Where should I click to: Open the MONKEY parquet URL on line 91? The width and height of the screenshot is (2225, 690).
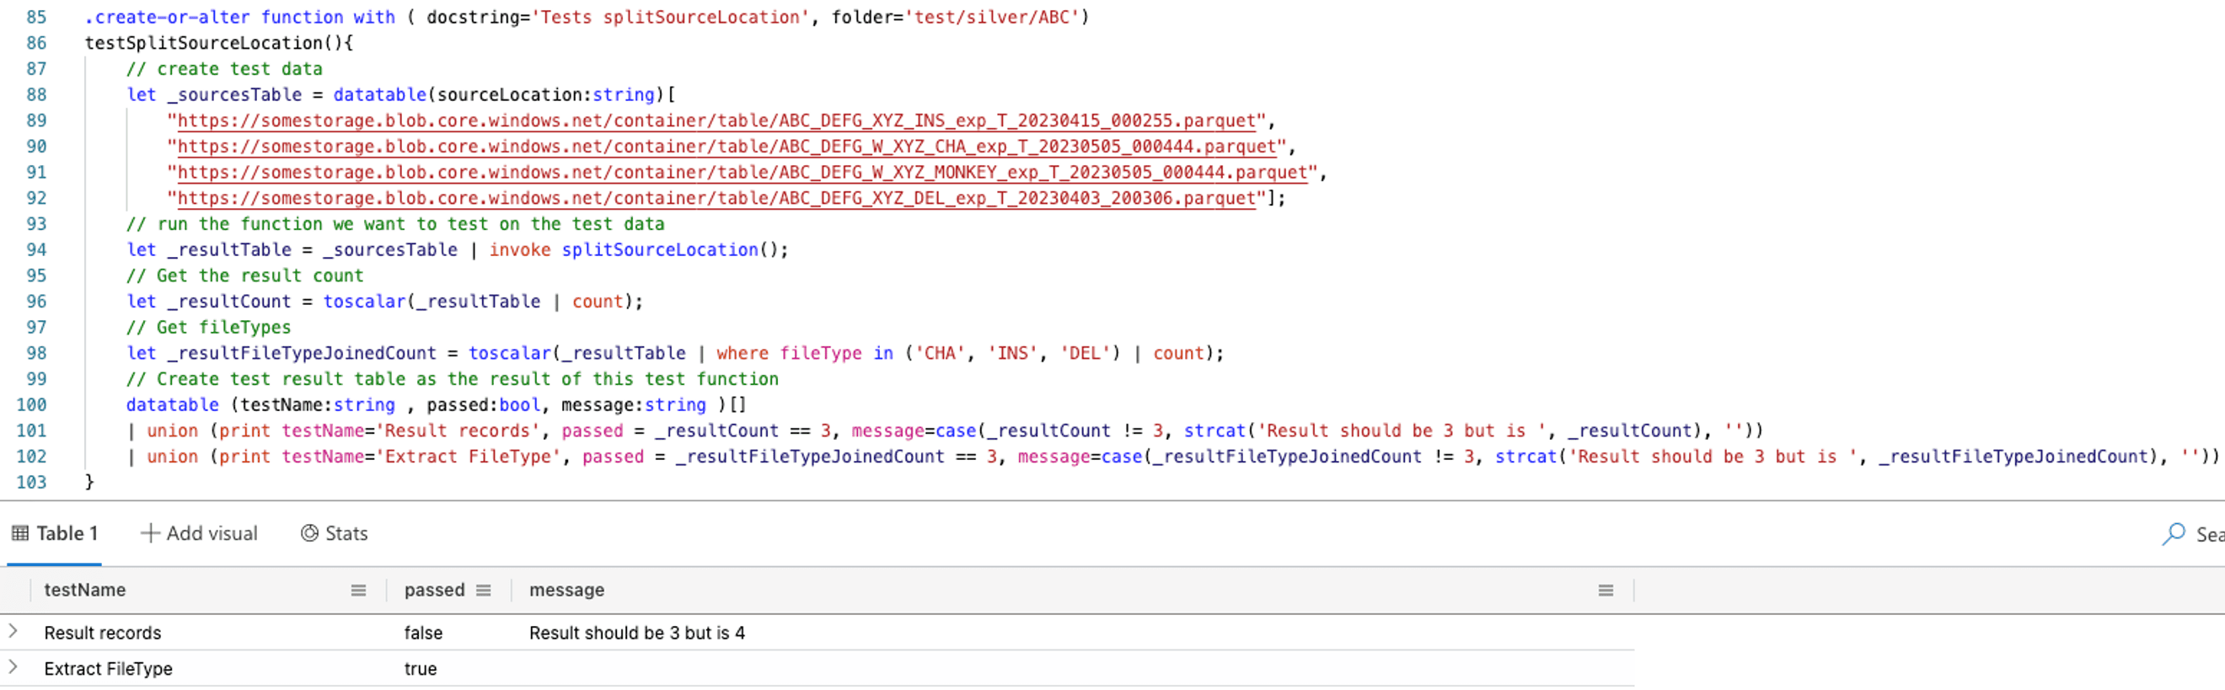[742, 173]
